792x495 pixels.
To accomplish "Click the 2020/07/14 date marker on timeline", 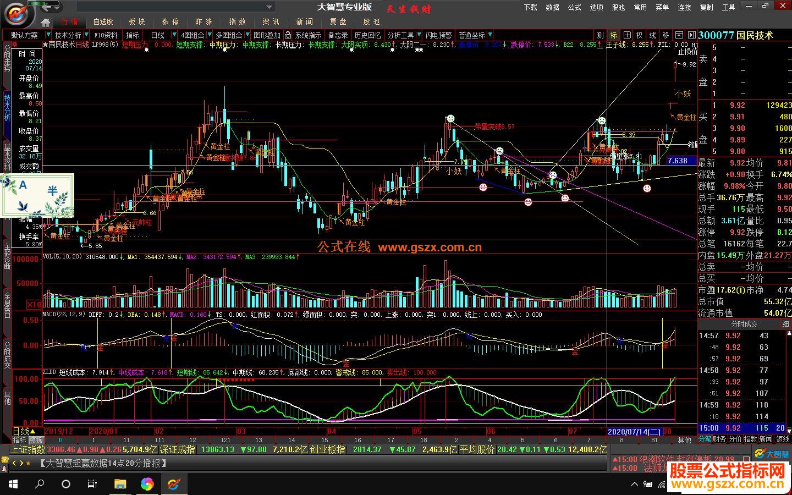I will [x=635, y=432].
